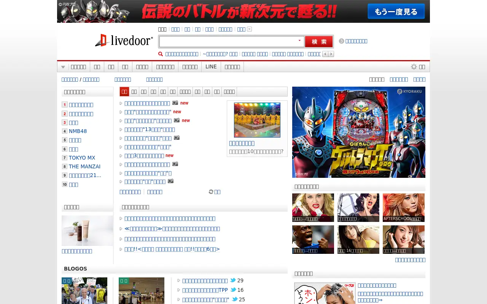Click the Twitter bird icon beside count 16
487x304 pixels.
point(233,290)
